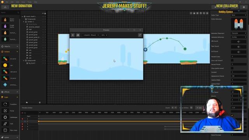This screenshot has height=140, width=249.
Task: Toggle visibility of Section 2 row
Action: 43,22
